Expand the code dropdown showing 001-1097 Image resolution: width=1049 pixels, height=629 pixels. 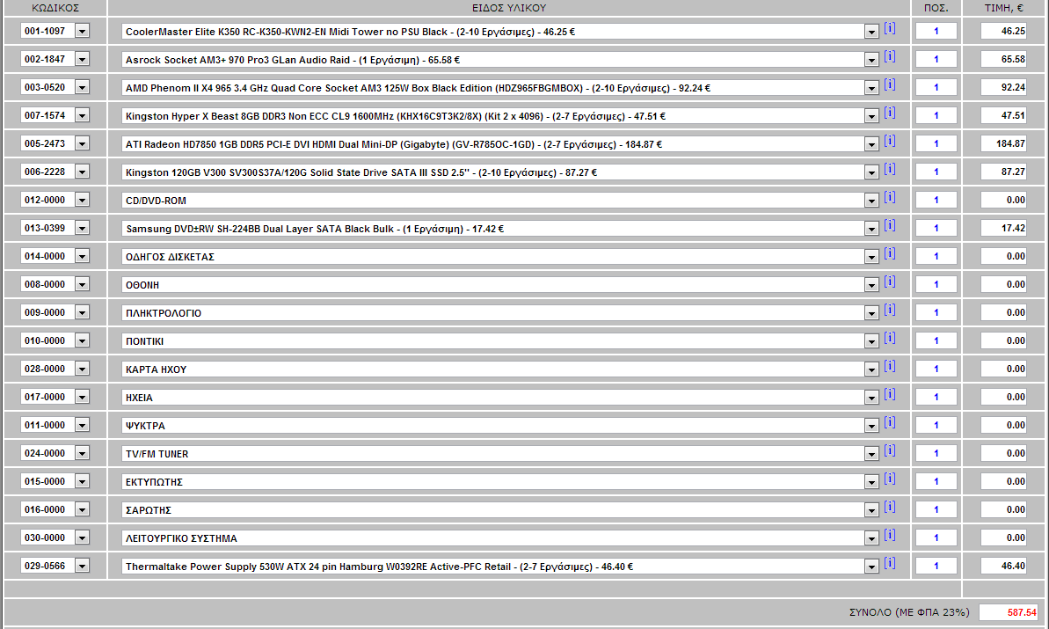coord(82,32)
